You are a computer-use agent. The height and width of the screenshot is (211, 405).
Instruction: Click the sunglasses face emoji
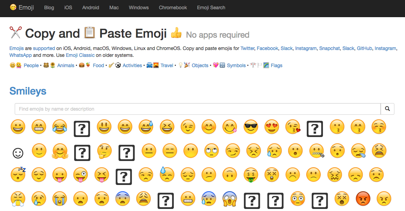tap(251, 127)
